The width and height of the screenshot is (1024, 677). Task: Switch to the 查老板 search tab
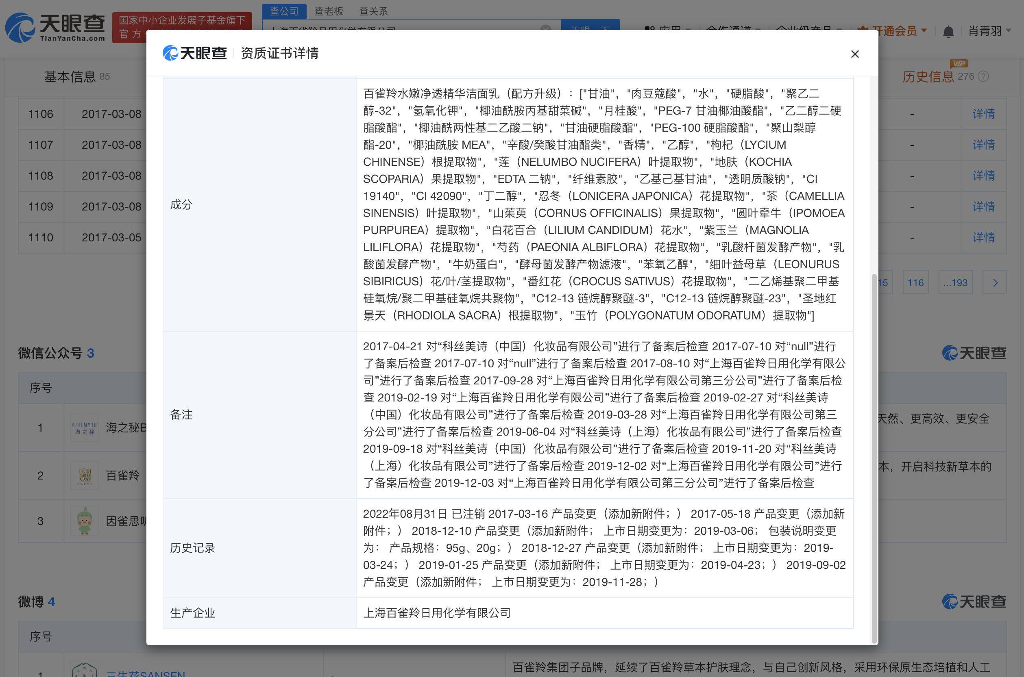click(x=328, y=11)
